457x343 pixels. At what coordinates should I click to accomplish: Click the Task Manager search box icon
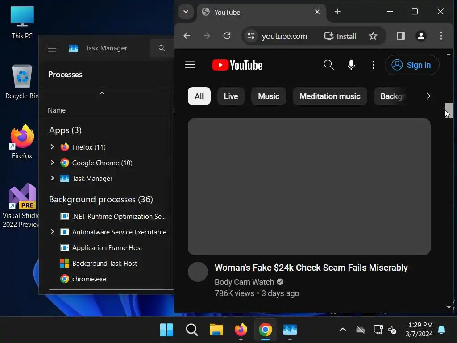click(x=162, y=48)
